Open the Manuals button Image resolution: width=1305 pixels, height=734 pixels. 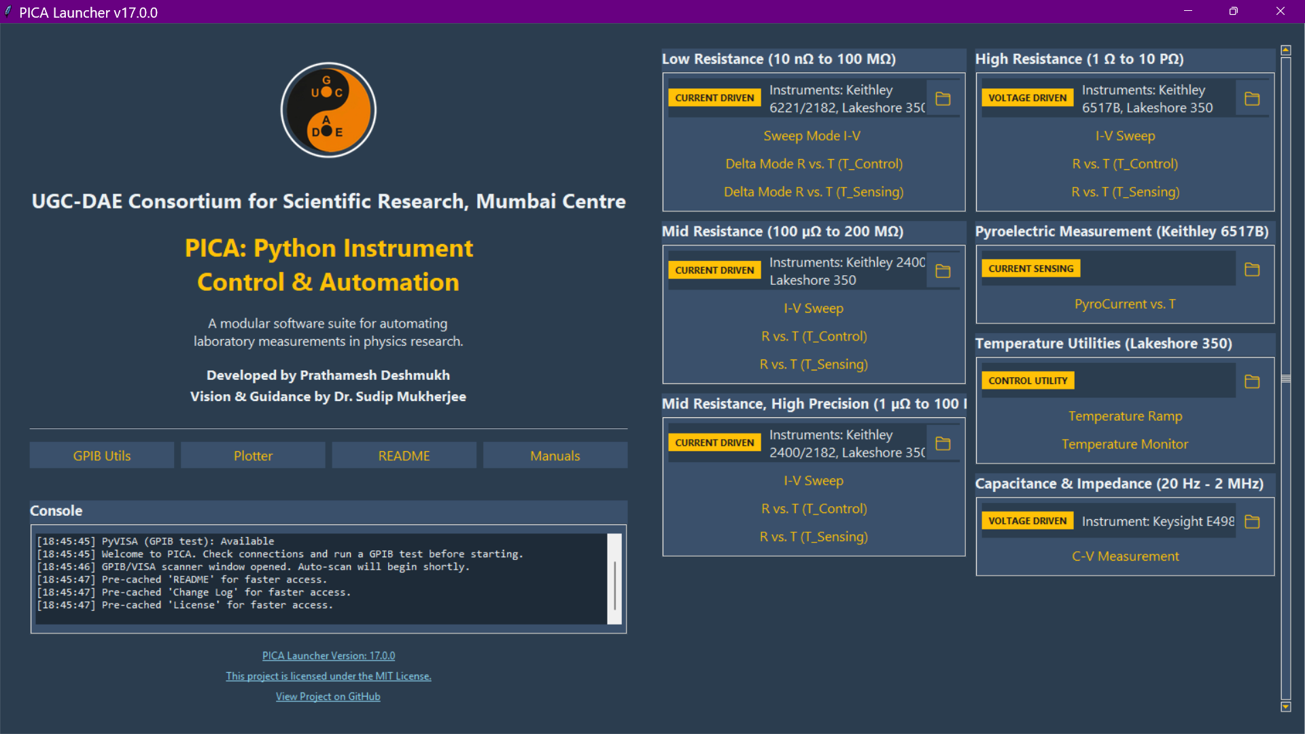(555, 456)
